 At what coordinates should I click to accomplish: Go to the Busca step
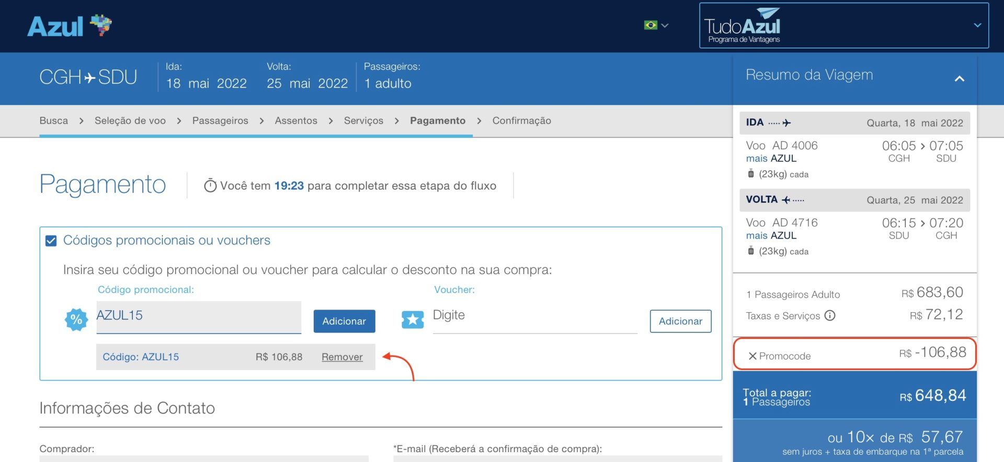[x=54, y=121]
